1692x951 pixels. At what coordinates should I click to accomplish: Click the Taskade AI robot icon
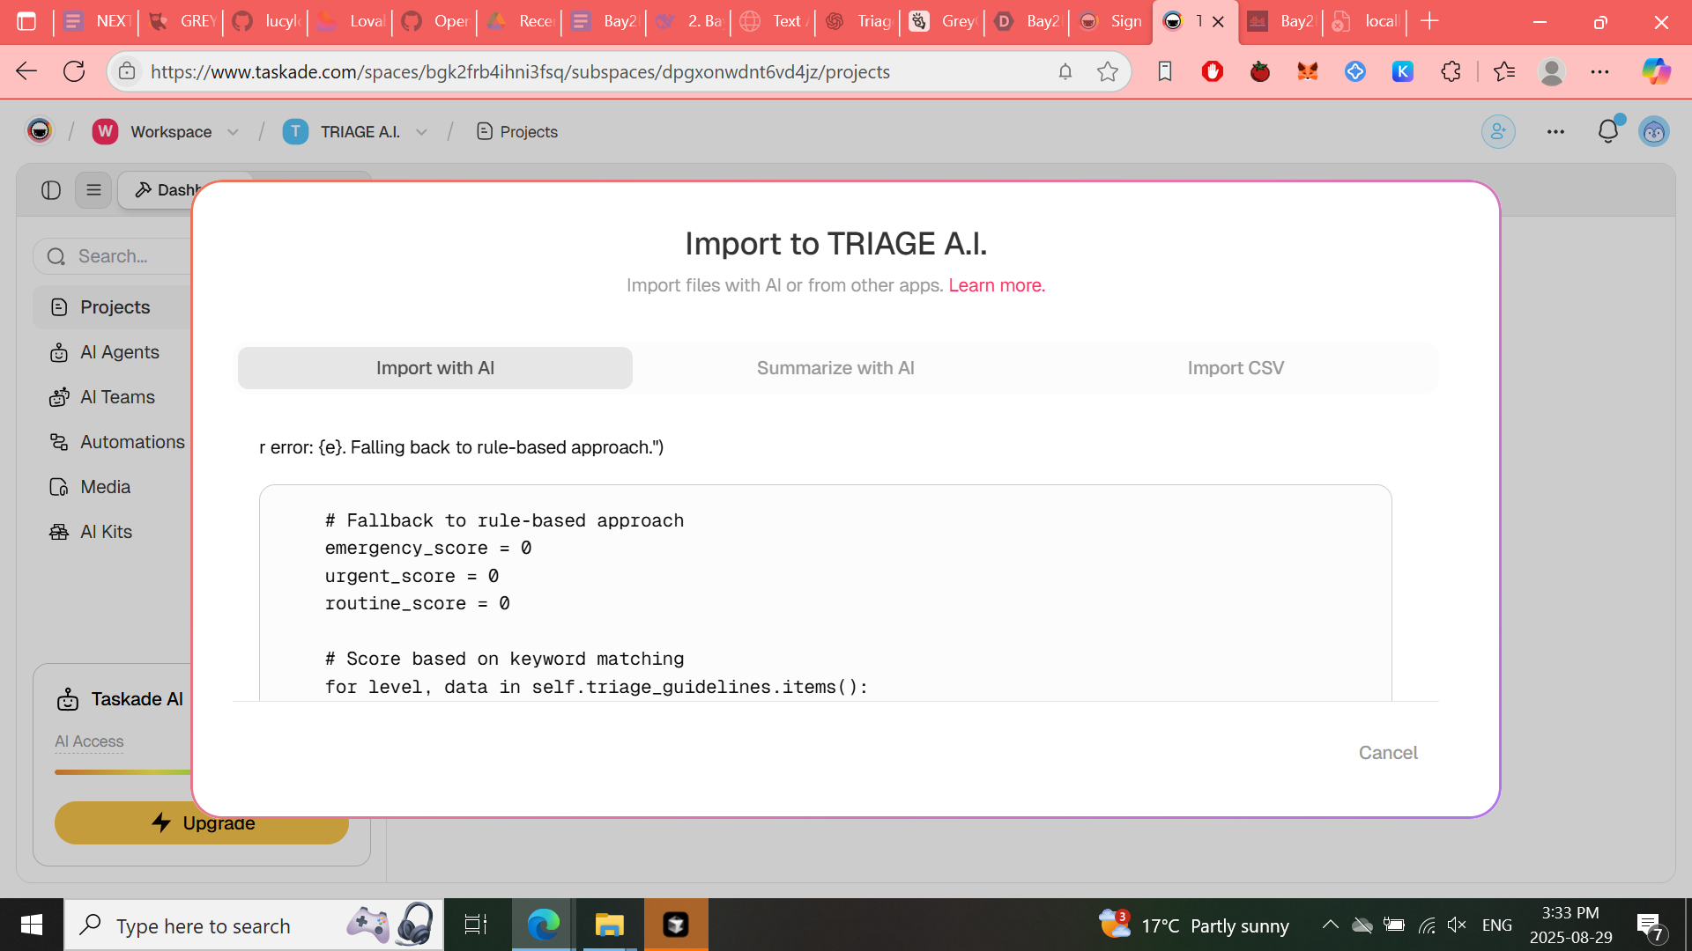(69, 699)
